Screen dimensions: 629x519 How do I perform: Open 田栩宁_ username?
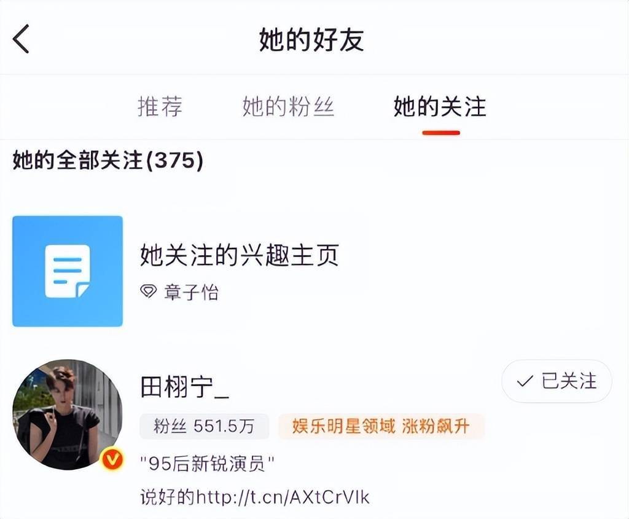[184, 387]
